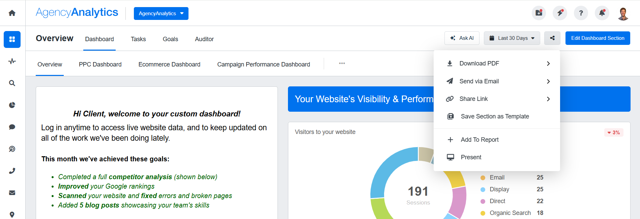This screenshot has height=219, width=640.
Task: Click the Display legend color dot
Action: click(483, 190)
